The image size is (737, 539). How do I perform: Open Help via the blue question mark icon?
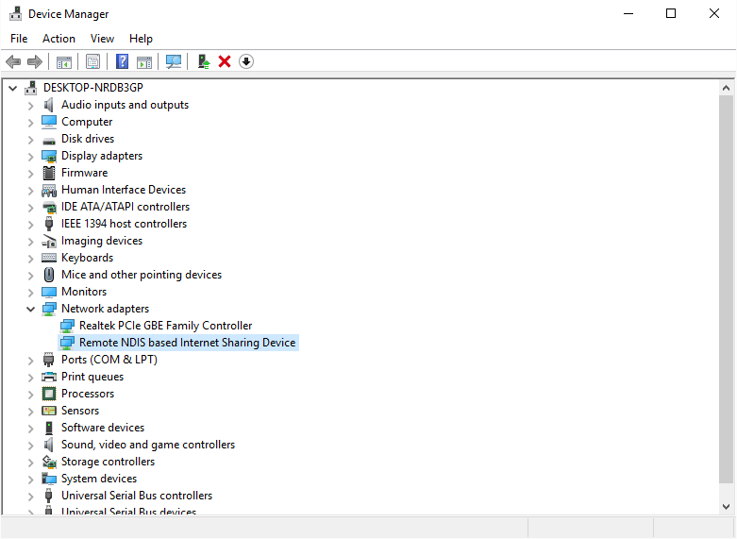coord(122,61)
